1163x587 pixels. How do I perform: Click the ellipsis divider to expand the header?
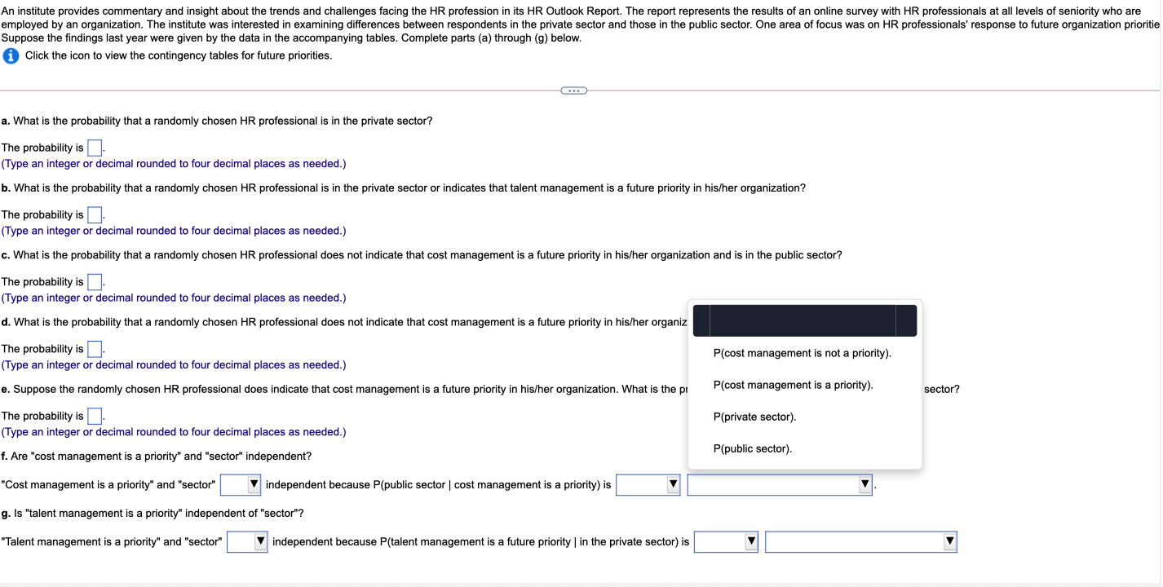tap(573, 90)
